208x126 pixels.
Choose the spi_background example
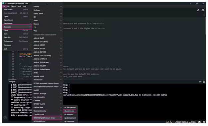tap(70, 118)
